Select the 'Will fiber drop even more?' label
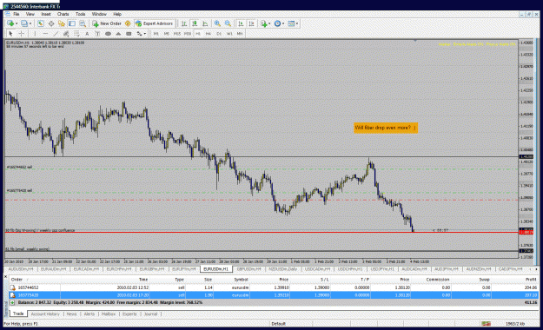Image resolution: width=543 pixels, height=330 pixels. click(386, 128)
